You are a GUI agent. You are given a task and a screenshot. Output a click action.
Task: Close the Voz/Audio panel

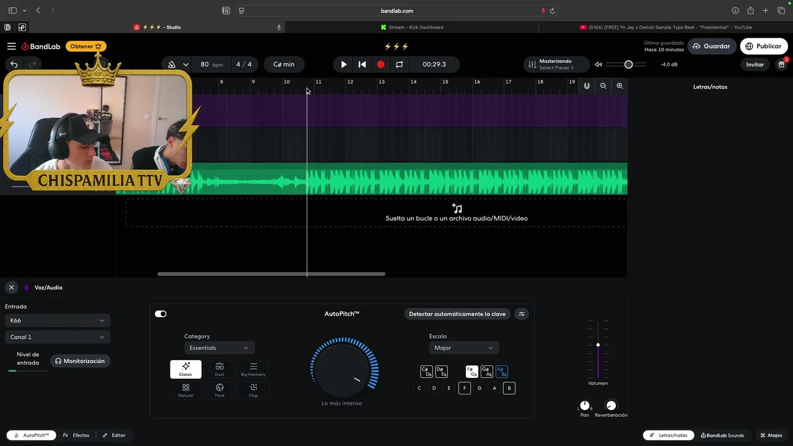click(11, 287)
